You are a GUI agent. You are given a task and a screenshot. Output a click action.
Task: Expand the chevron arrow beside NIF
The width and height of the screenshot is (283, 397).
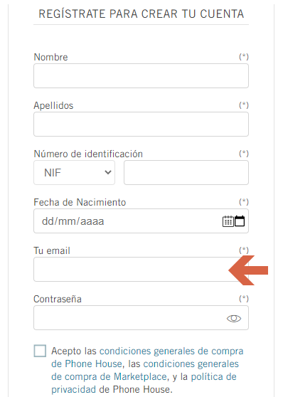click(x=108, y=172)
